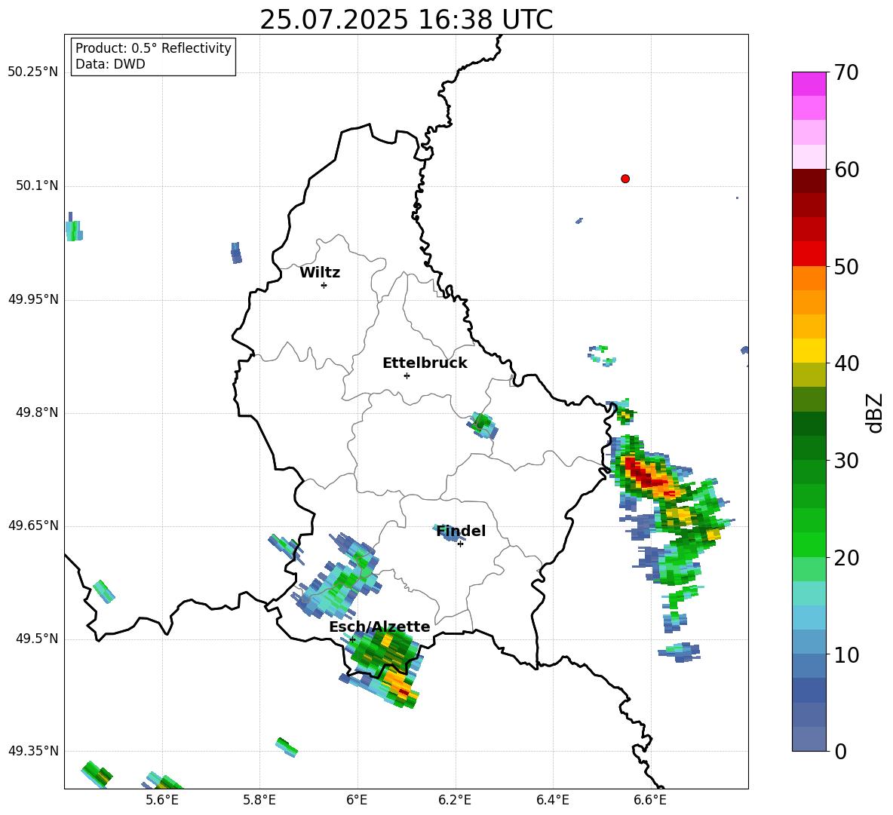Click the Ettelbruck cross marker
Screen dimensions: 893x815
click(x=407, y=375)
